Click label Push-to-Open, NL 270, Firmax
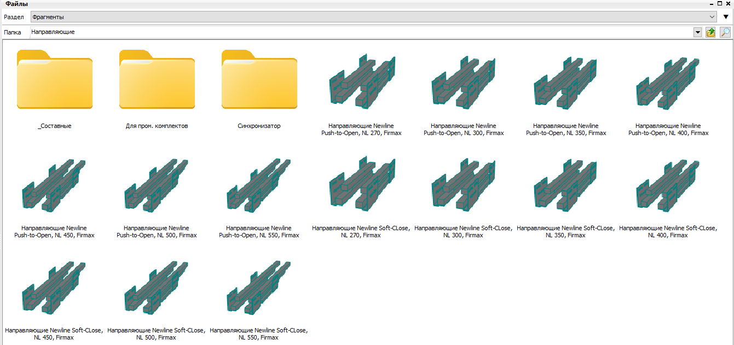 pos(361,130)
